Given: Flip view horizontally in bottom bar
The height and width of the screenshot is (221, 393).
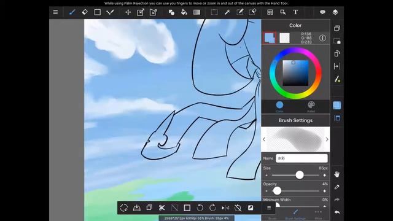Looking at the screenshot, I should click(225, 207).
